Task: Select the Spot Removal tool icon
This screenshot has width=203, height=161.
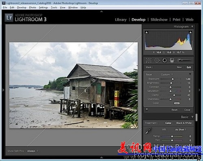Action: click(x=157, y=60)
